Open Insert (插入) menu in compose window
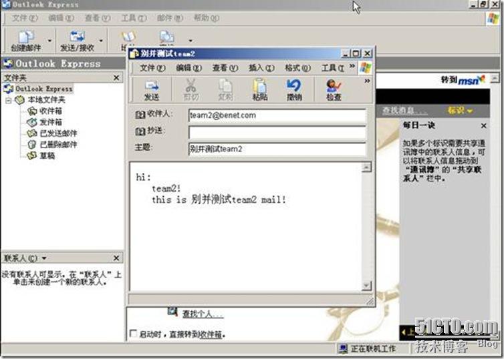The height and width of the screenshot is (359, 504). [x=261, y=68]
